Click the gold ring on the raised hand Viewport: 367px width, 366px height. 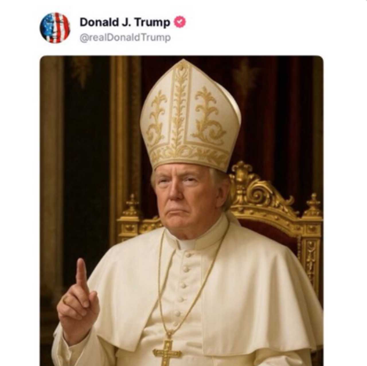[66, 300]
